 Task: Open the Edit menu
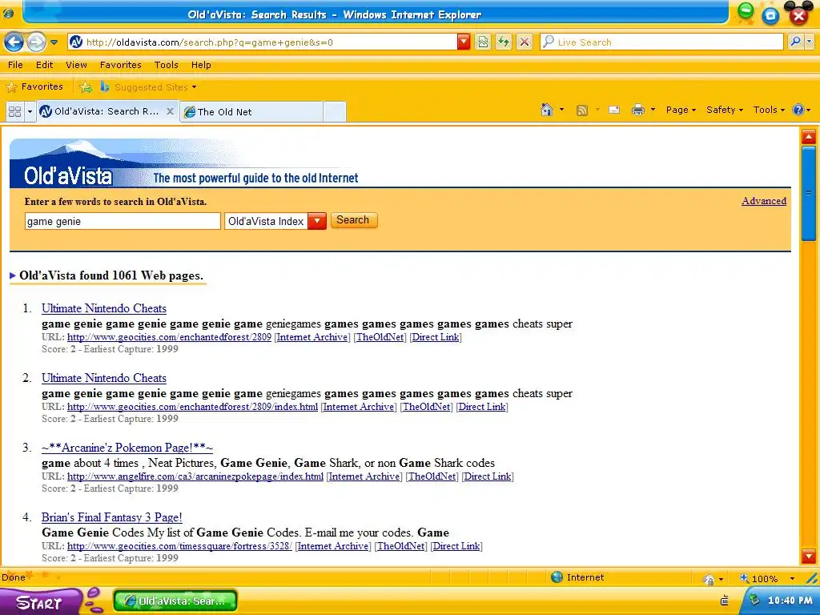coord(45,65)
